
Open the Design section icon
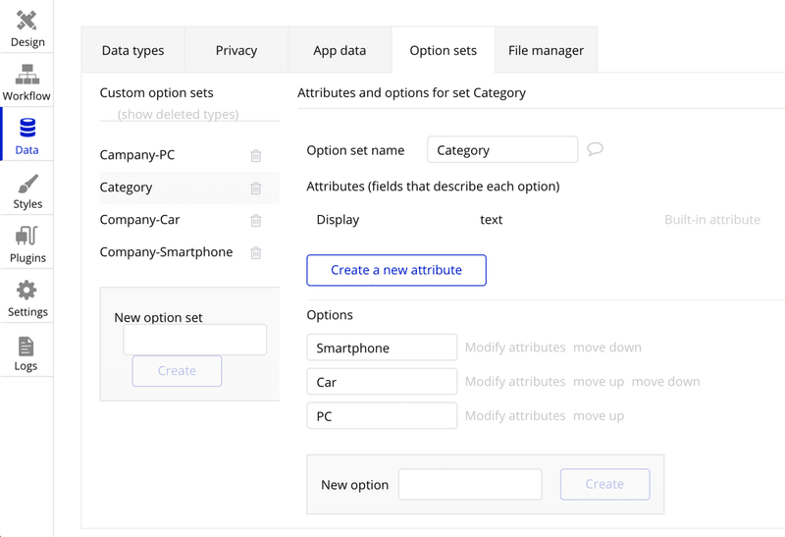pos(26,21)
